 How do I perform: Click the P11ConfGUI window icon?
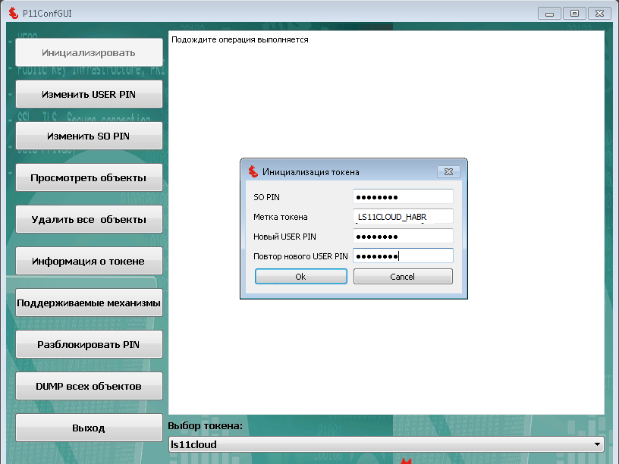pyautogui.click(x=14, y=13)
